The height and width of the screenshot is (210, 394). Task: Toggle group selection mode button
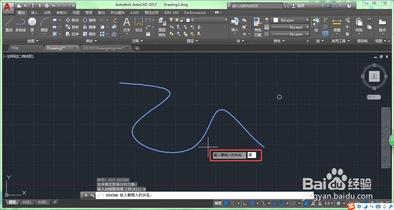(325, 34)
